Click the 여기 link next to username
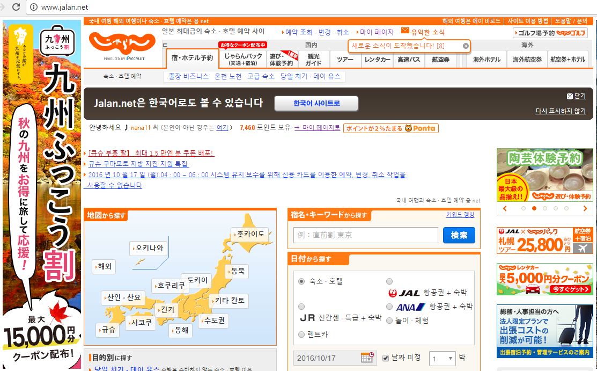This screenshot has width=597, height=371. pos(222,128)
